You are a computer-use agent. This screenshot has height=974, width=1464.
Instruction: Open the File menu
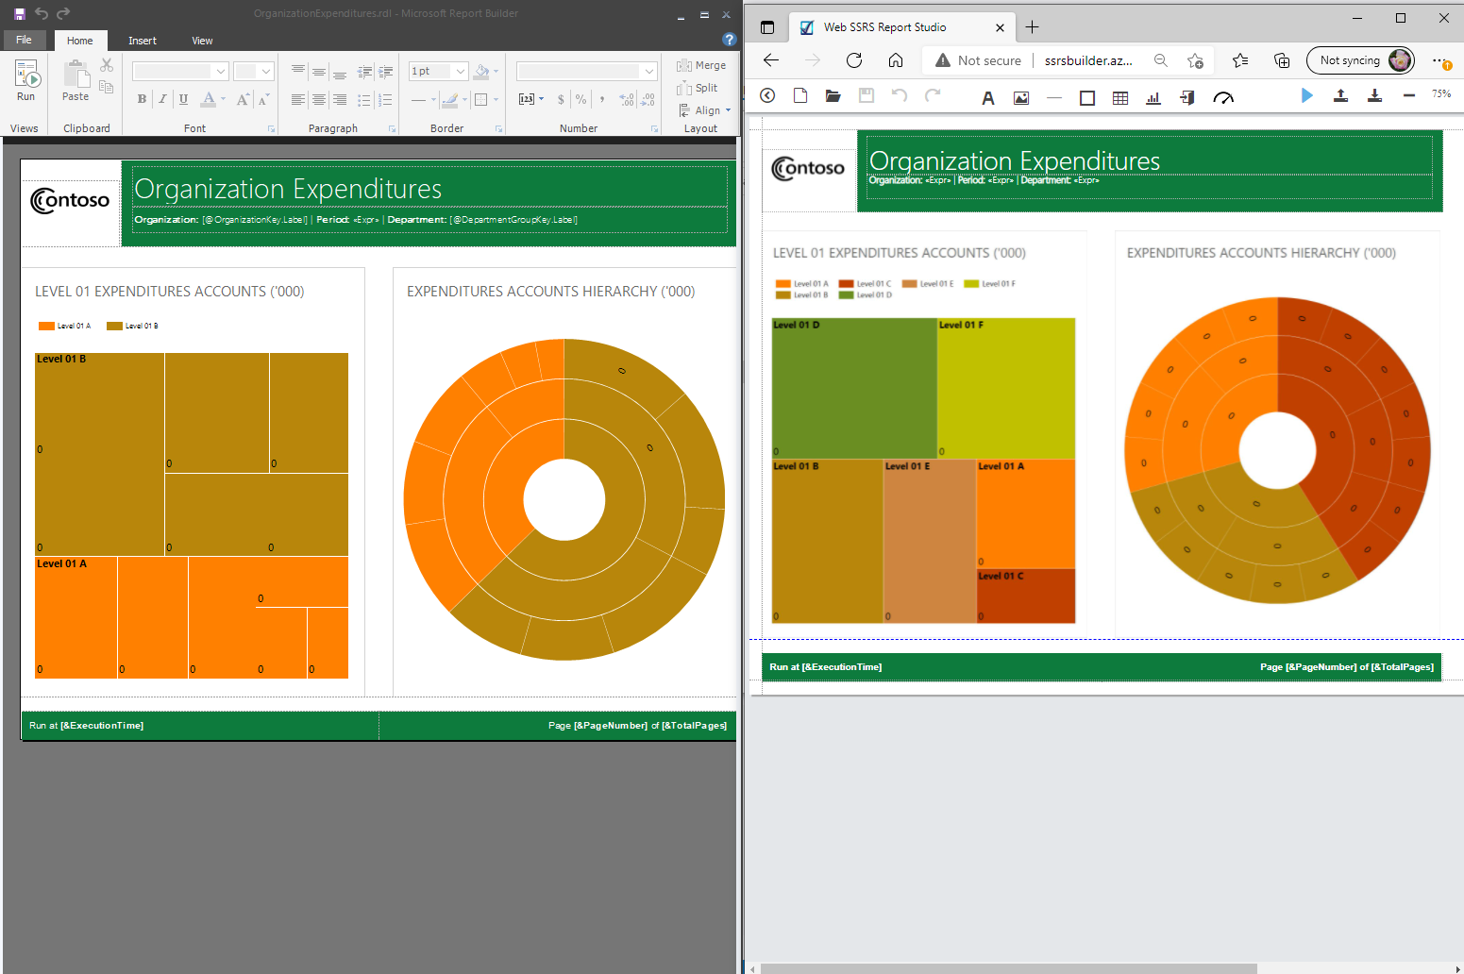(24, 40)
